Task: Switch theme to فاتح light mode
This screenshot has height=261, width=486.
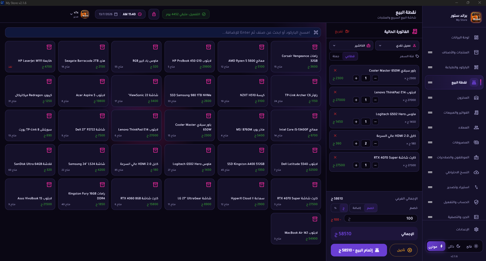Action: click(472, 246)
